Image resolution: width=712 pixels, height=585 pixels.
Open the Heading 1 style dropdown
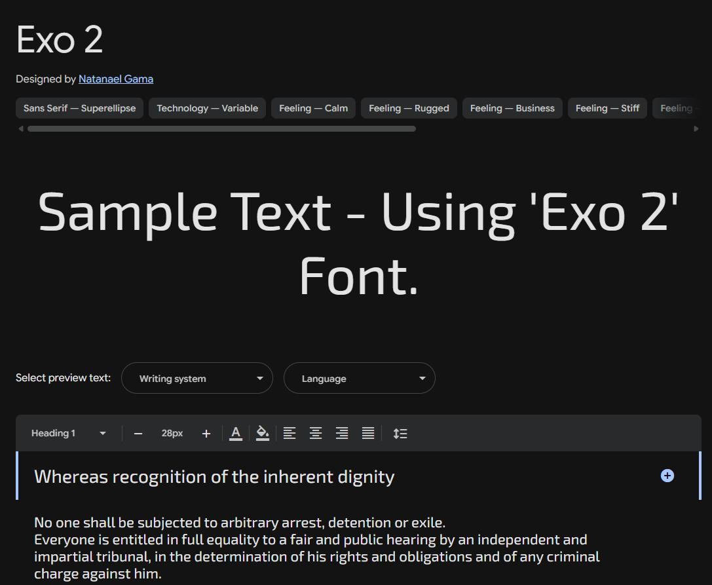(x=69, y=433)
